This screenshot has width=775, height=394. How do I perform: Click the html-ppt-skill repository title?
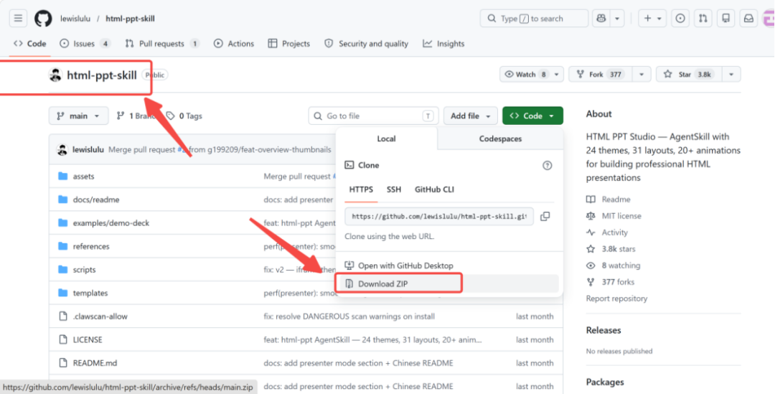102,75
